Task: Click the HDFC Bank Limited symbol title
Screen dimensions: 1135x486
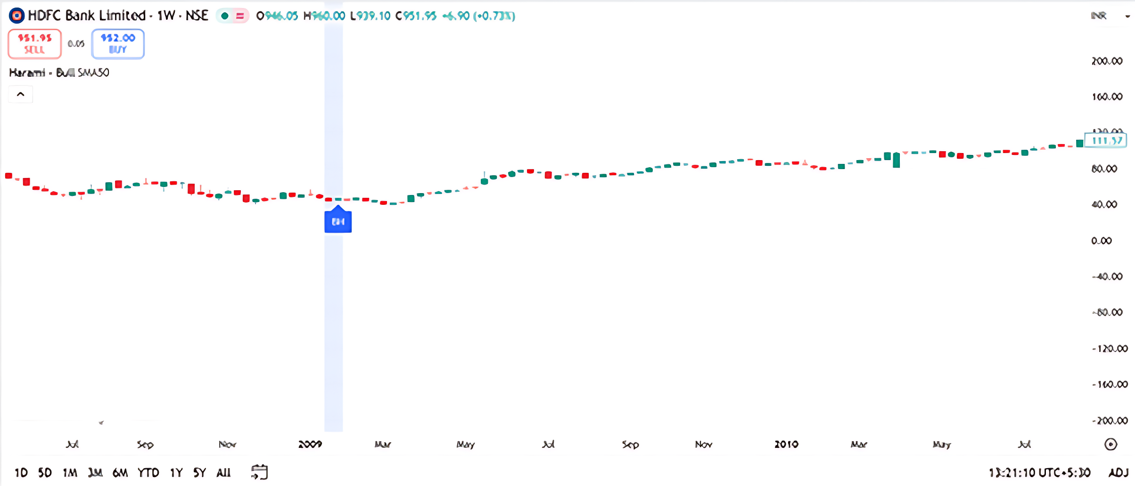Action: pyautogui.click(x=87, y=16)
